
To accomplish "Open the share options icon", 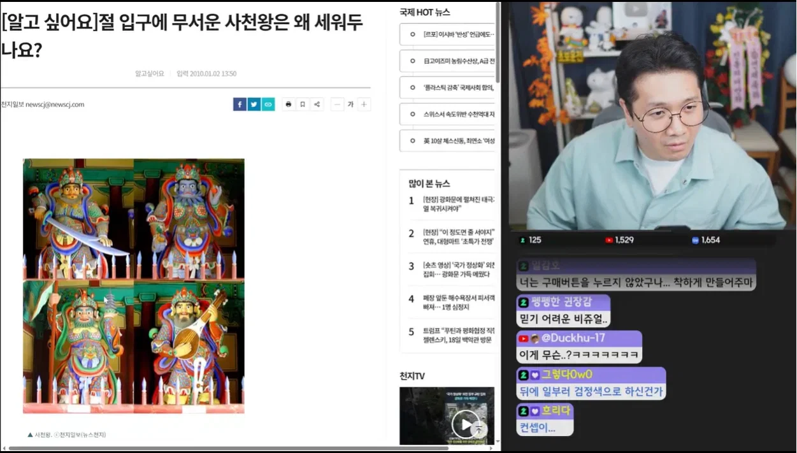I will 317,104.
